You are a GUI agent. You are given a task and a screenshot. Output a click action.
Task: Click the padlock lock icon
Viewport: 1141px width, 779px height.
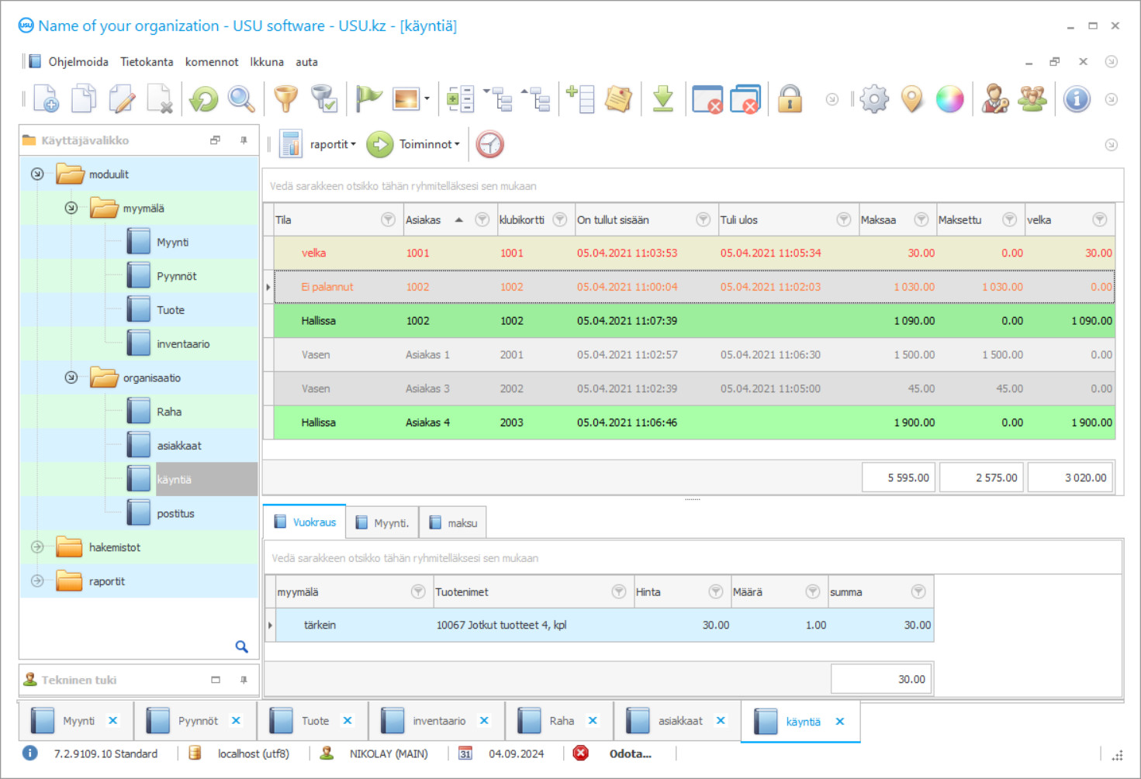coord(790,99)
